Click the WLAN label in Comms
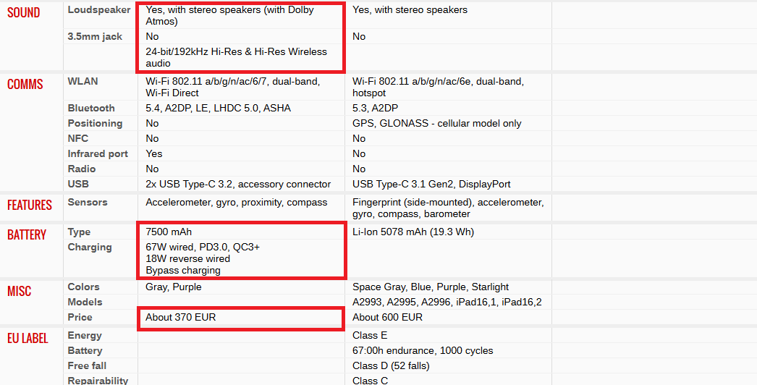The image size is (757, 385). pos(83,81)
